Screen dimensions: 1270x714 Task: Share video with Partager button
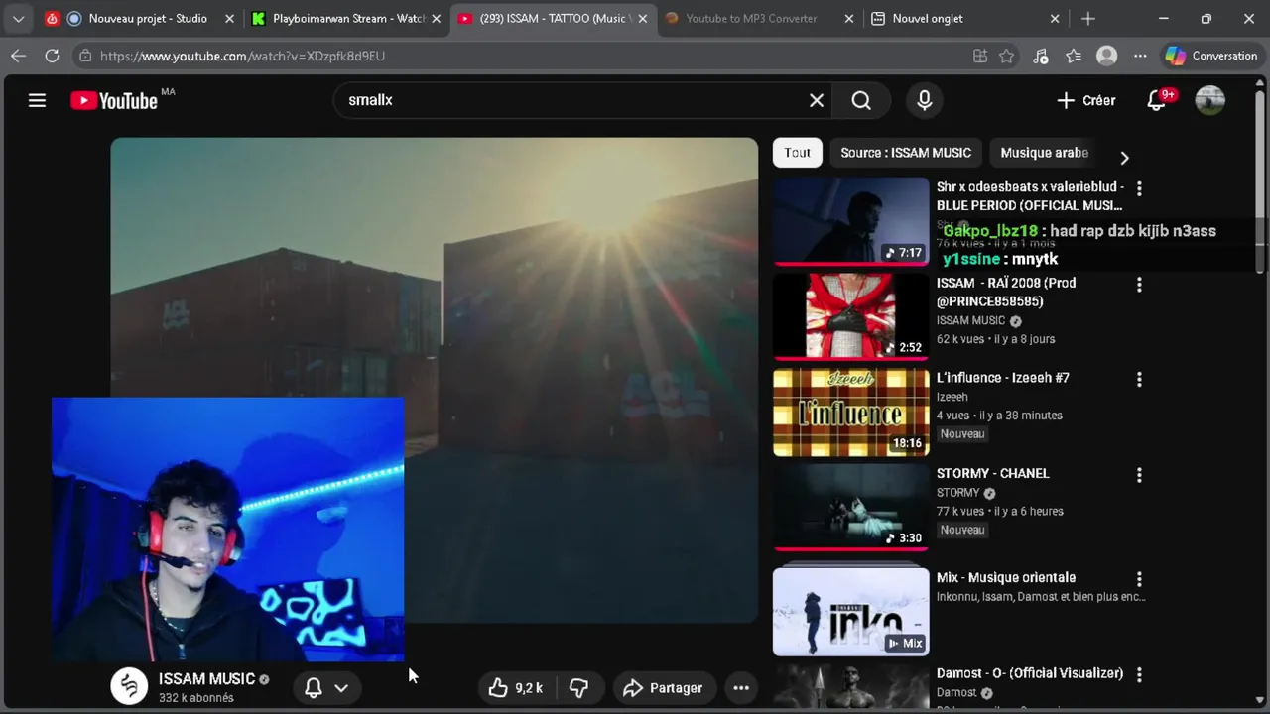662,687
